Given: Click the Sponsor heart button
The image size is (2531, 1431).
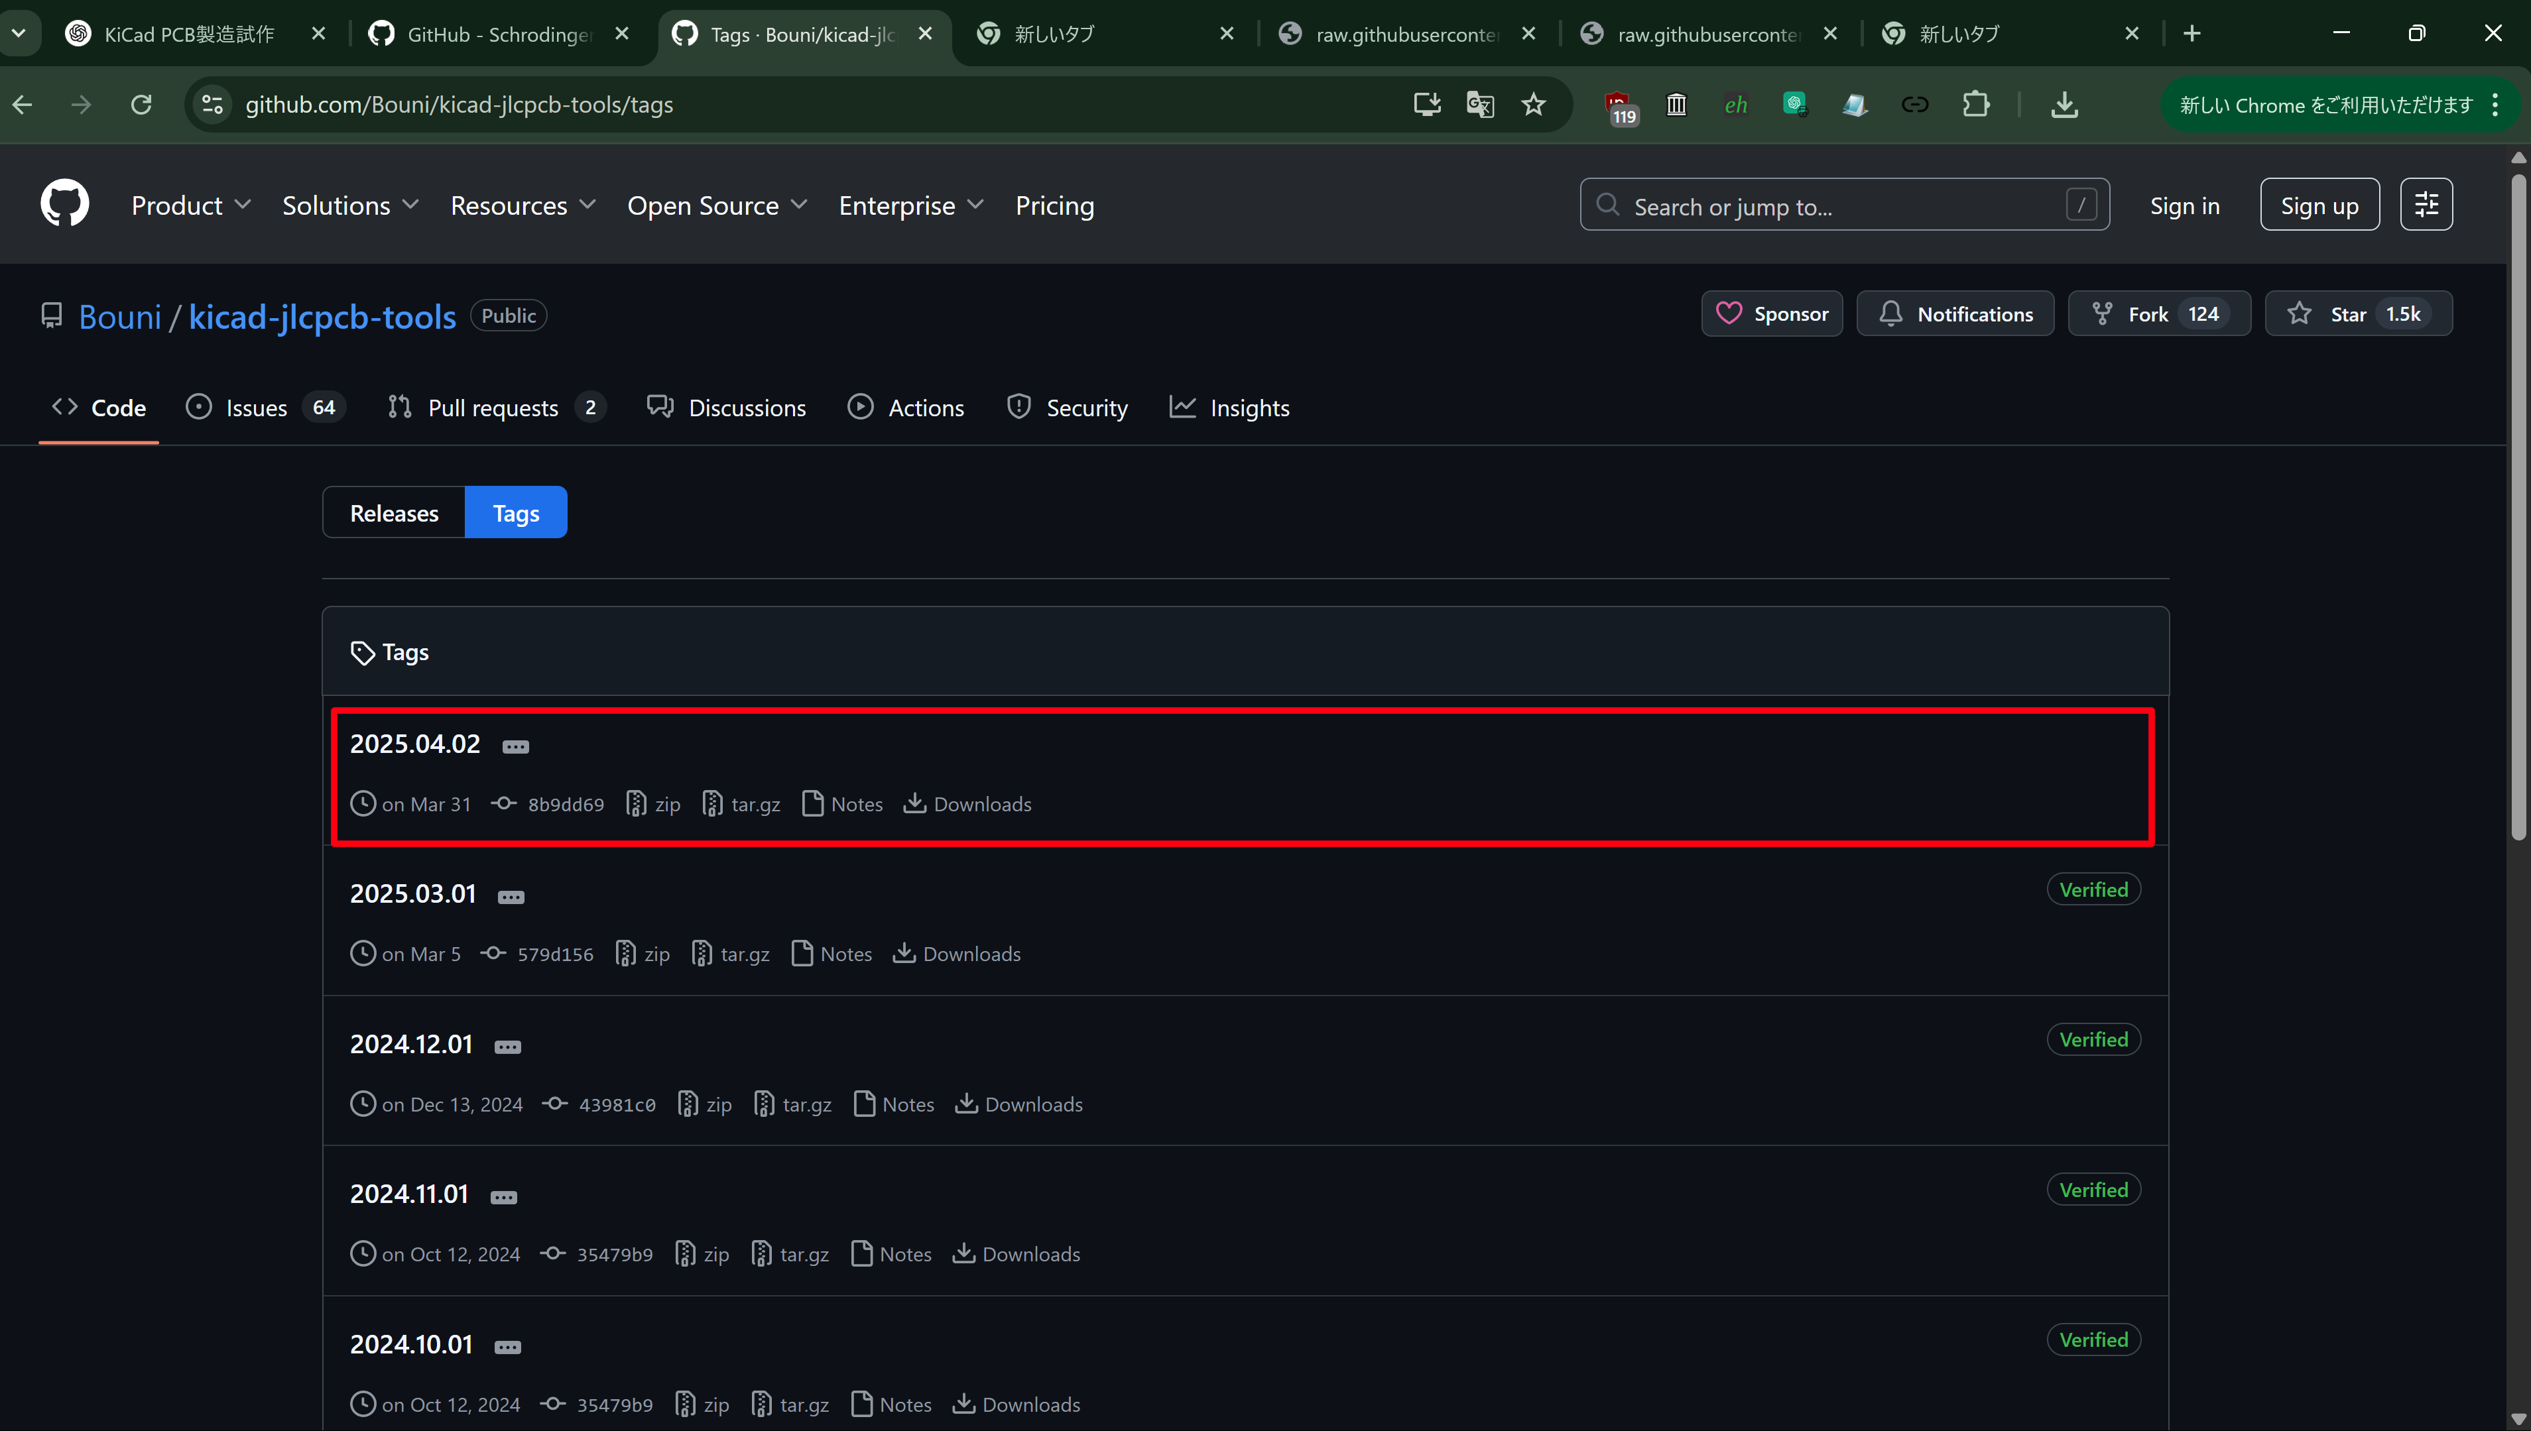Looking at the screenshot, I should point(1771,314).
